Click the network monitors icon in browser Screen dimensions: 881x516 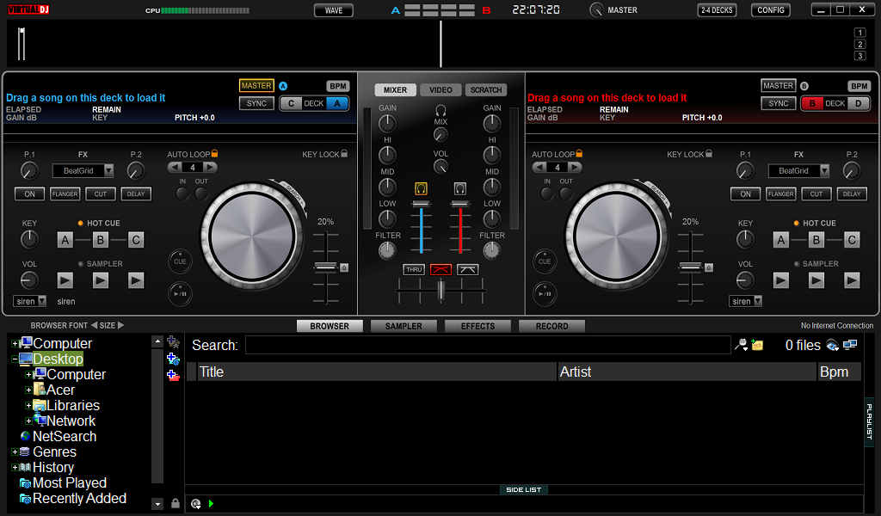coord(850,345)
